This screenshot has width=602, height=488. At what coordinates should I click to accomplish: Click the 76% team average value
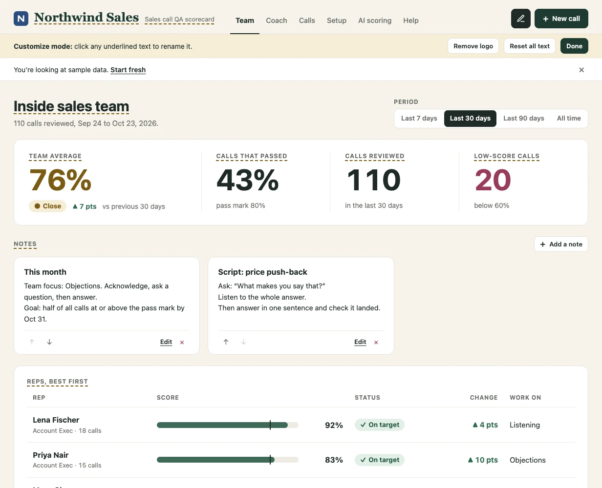pyautogui.click(x=61, y=180)
